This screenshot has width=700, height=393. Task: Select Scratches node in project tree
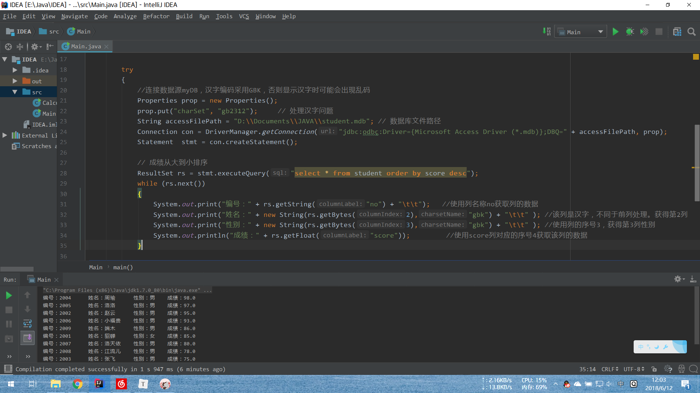(34, 146)
